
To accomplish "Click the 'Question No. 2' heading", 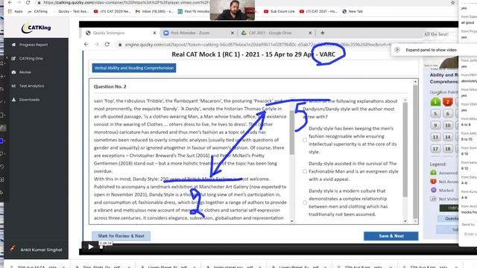I will pos(110,86).
